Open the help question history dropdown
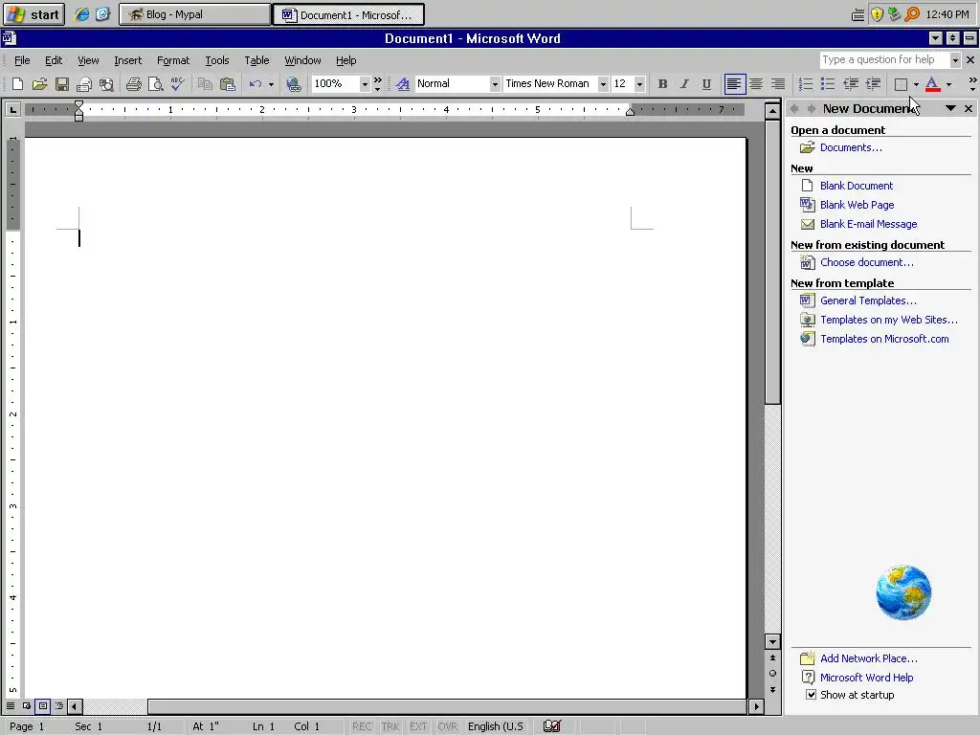 pyautogui.click(x=955, y=60)
